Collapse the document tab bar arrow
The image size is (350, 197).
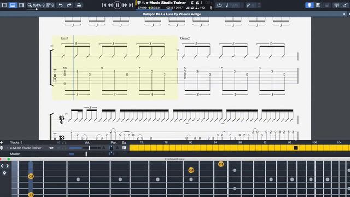coord(349,14)
